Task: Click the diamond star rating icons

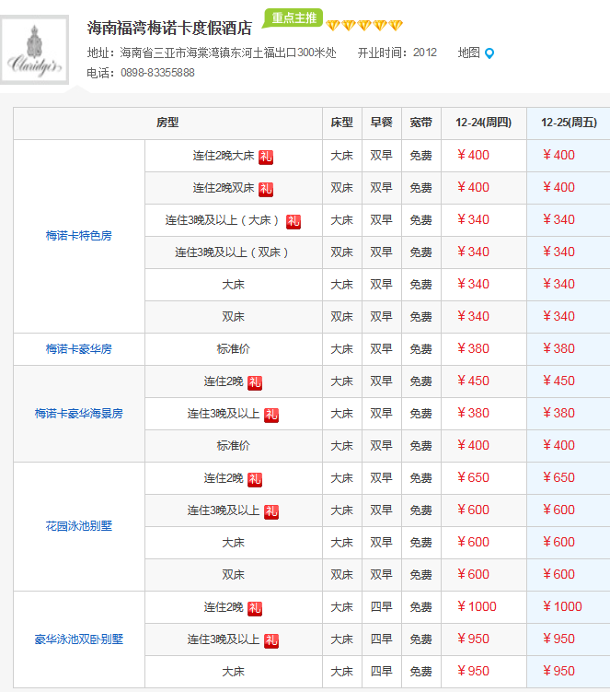Action: (x=364, y=26)
